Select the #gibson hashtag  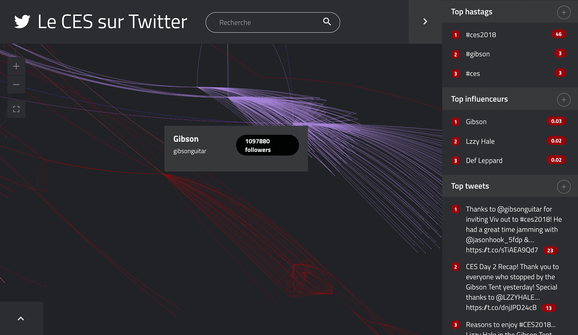[x=478, y=54]
